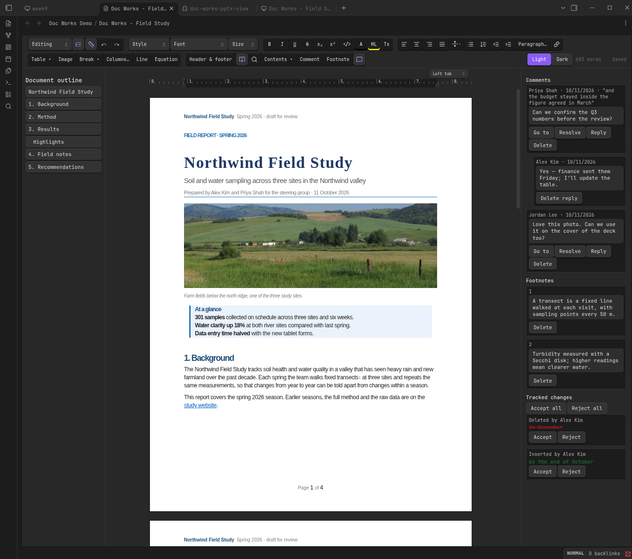Image resolution: width=632 pixels, height=559 pixels.
Task: Open line spacing options icon
Action: (456, 44)
